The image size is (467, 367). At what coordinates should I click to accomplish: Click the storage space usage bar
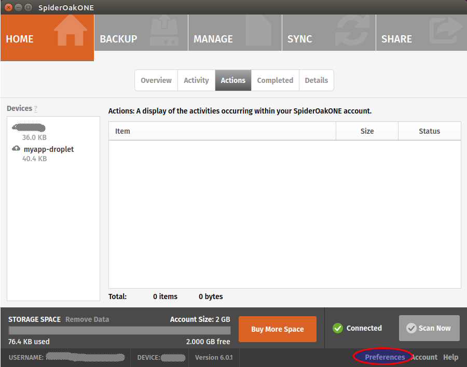[120, 330]
